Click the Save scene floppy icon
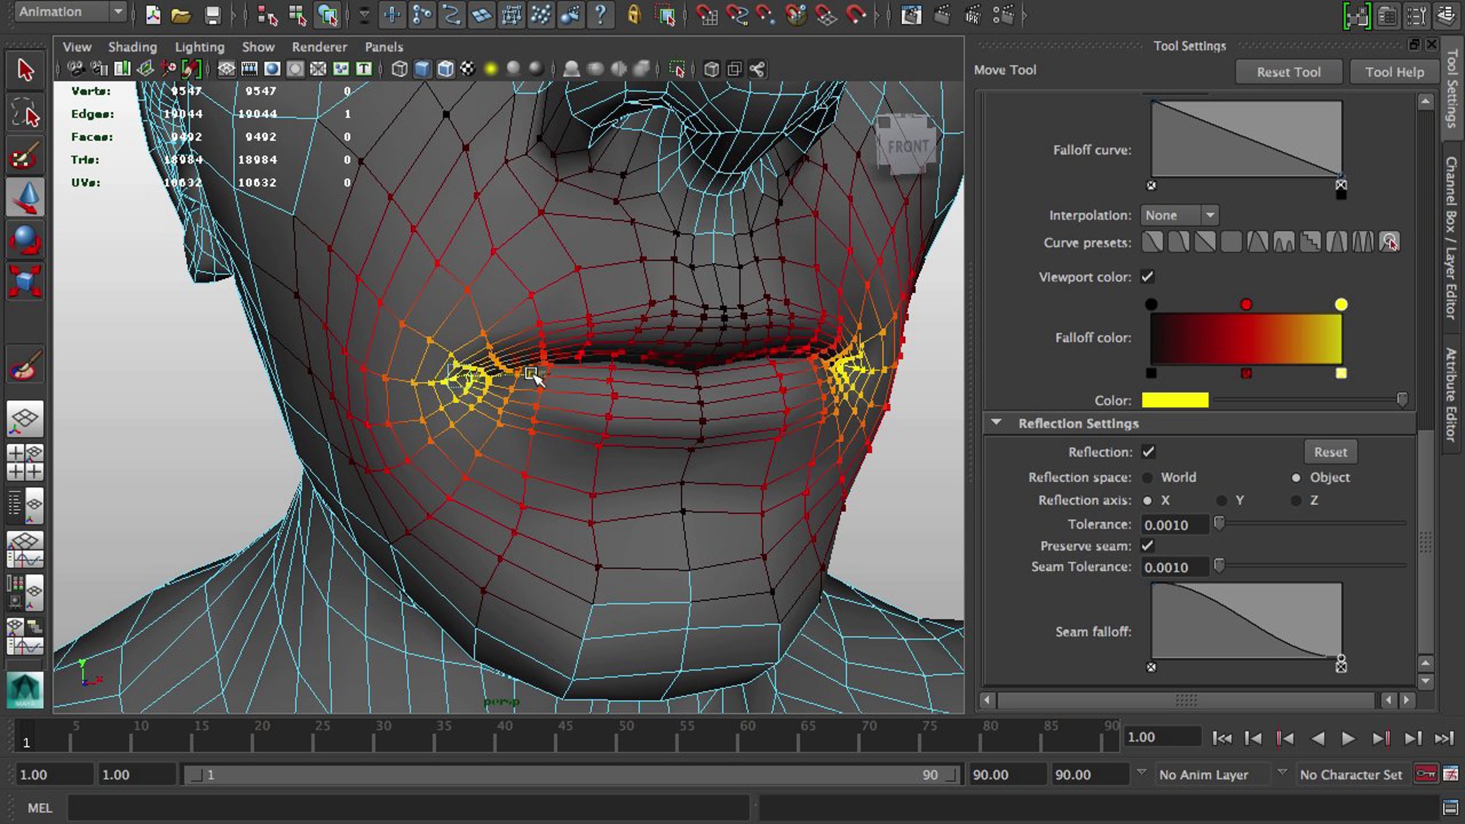Viewport: 1465px width, 824px height. (x=212, y=15)
